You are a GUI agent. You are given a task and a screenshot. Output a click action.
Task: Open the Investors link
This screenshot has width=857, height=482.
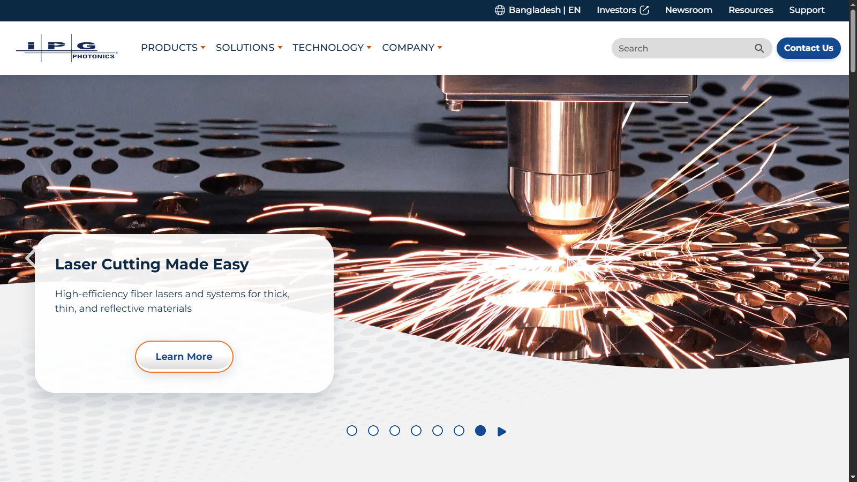[623, 10]
